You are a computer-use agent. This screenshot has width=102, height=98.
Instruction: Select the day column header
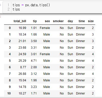tap(70, 21)
